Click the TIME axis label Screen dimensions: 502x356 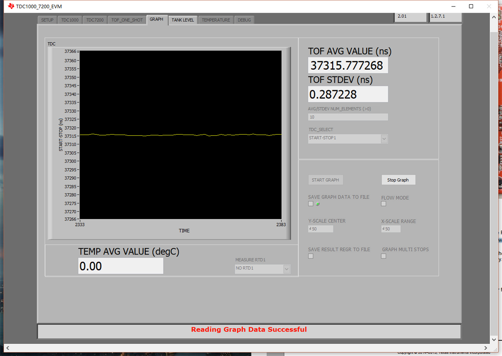(184, 231)
